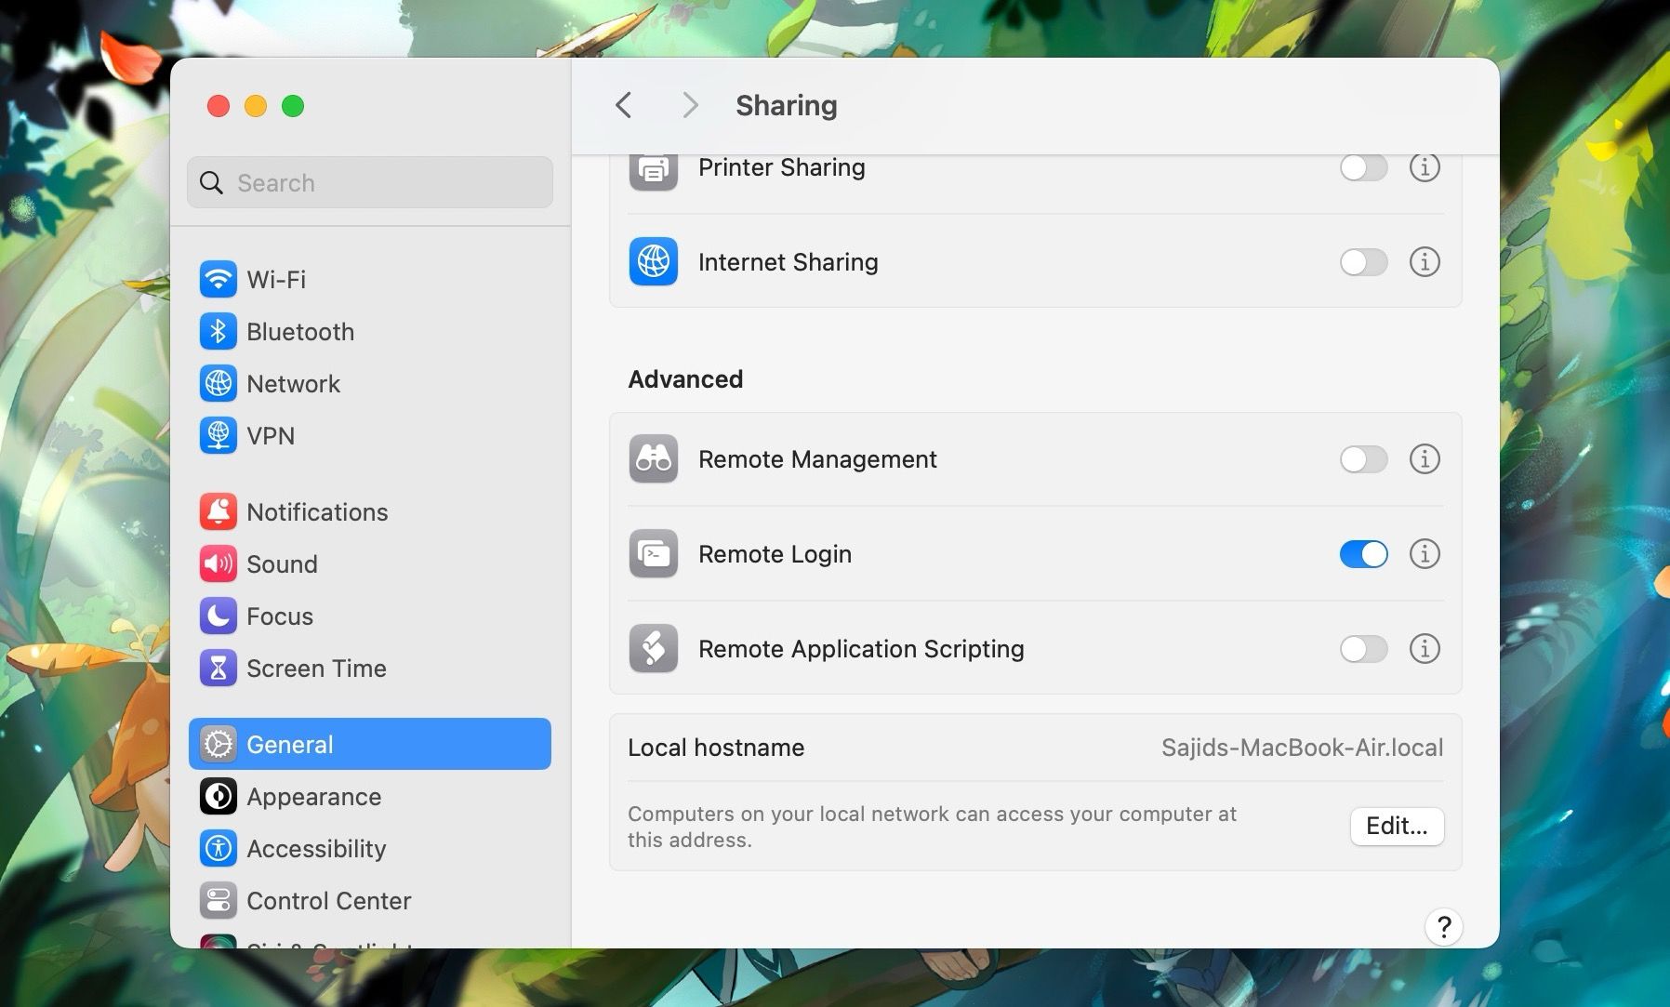Click the Edit button for local hostname
The image size is (1670, 1007).
1397,826
